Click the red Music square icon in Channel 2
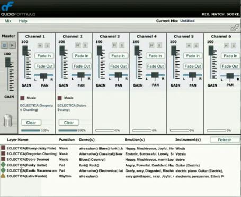Screen dimensions: 241x197 [x=60, y=98]
